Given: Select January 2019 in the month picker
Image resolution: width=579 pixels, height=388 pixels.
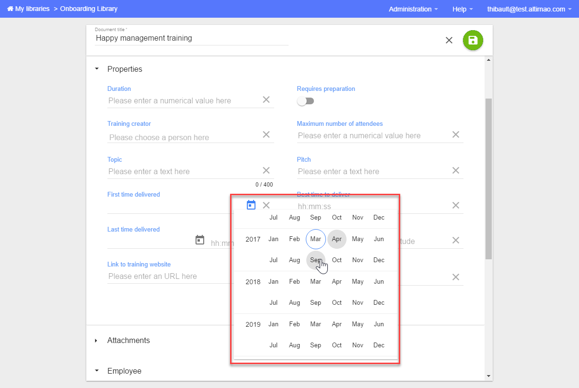Looking at the screenshot, I should (274, 324).
